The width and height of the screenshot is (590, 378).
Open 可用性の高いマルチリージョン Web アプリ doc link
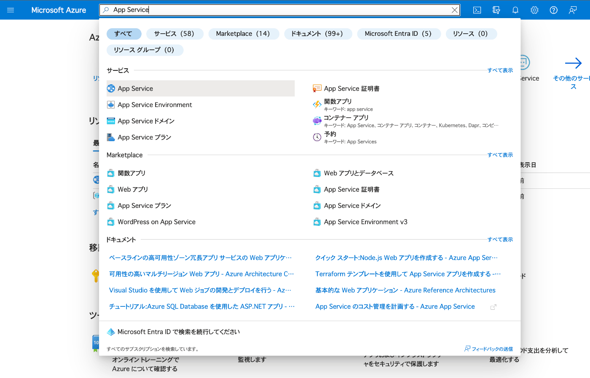pos(201,274)
